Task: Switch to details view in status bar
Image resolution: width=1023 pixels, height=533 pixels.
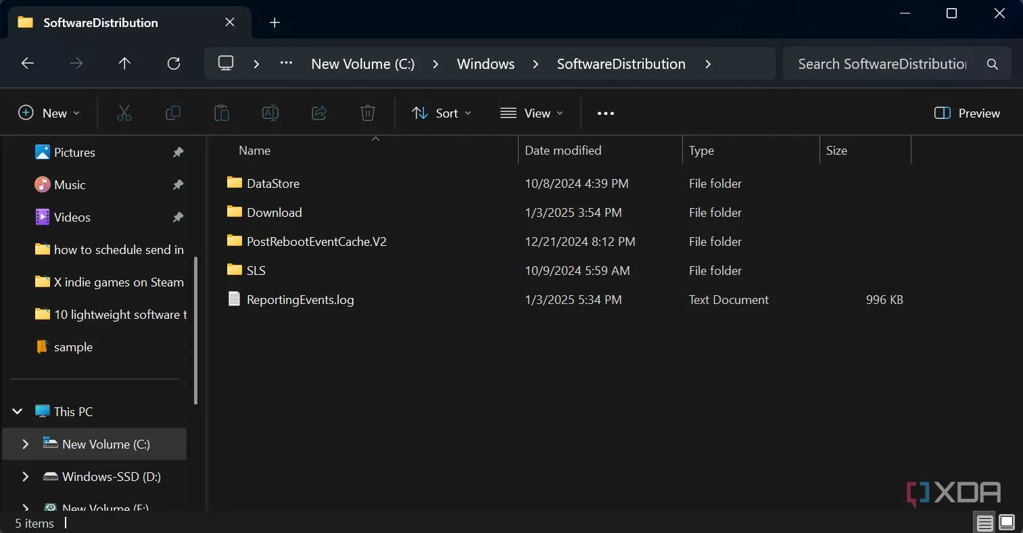Action: point(984,522)
